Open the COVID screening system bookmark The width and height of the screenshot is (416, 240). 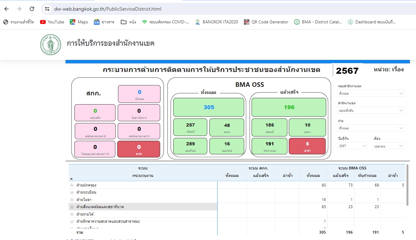tap(165, 22)
